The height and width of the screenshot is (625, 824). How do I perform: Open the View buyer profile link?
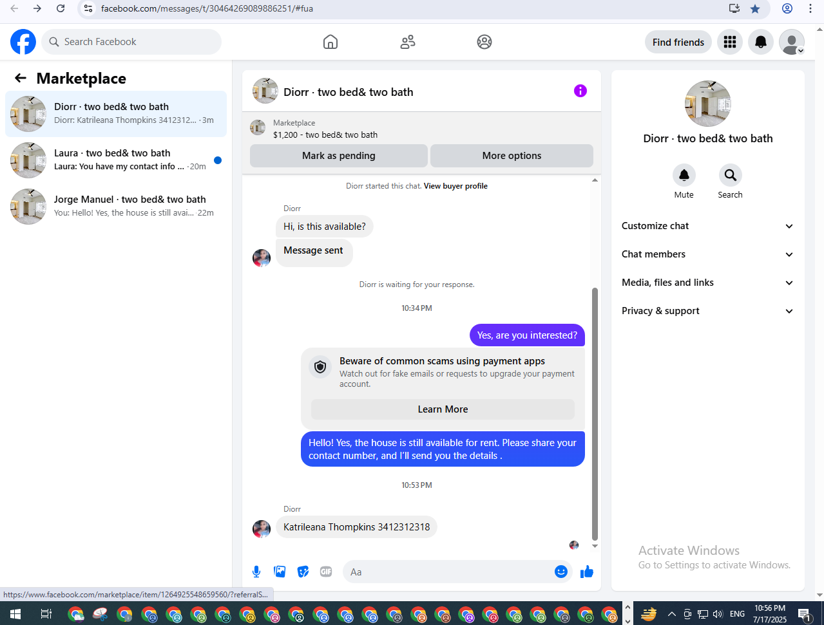[455, 186]
